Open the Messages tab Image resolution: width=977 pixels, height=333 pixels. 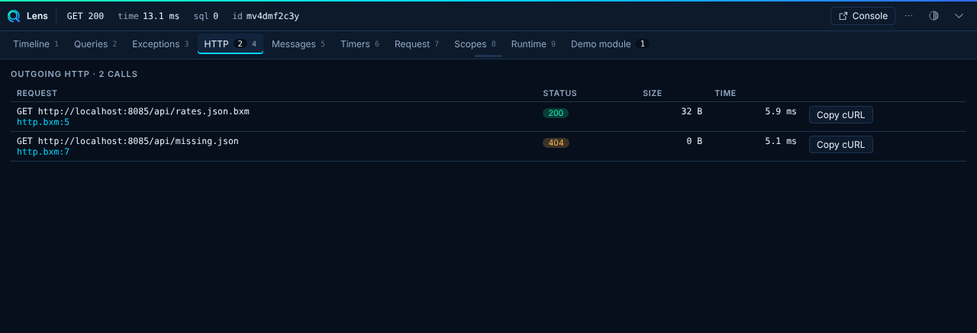[298, 44]
